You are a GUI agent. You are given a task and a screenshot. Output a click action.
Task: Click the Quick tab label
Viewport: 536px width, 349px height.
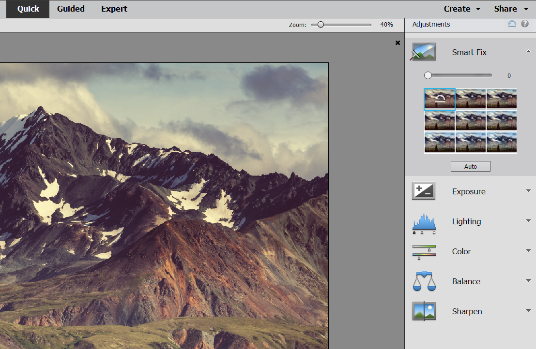coord(28,9)
